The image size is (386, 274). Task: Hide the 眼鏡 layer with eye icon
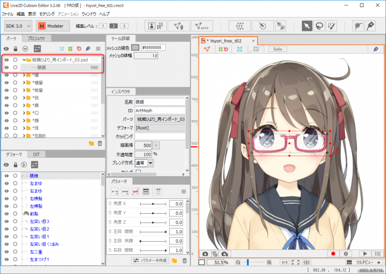pos(7,67)
